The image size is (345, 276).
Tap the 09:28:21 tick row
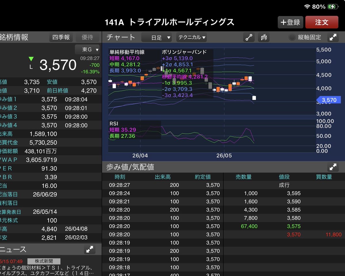(x=163, y=202)
